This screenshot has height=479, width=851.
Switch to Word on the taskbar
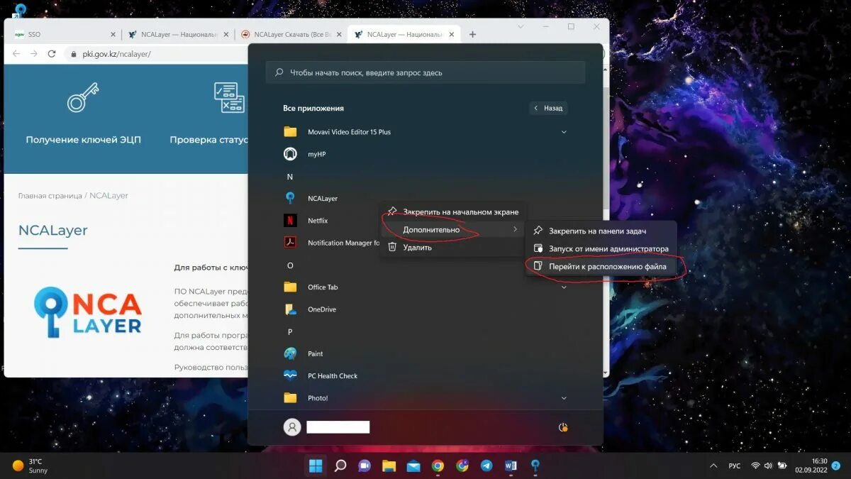511,466
